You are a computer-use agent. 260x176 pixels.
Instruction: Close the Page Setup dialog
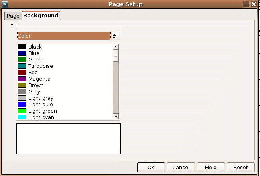point(254,4)
